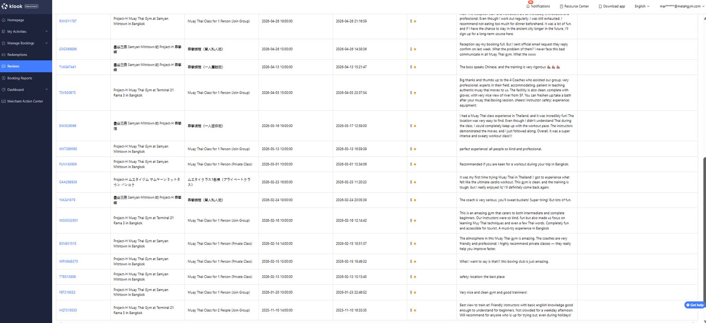This screenshot has height=323, width=706.
Task: Click the Homepage house icon in sidebar
Action: click(x=4, y=20)
